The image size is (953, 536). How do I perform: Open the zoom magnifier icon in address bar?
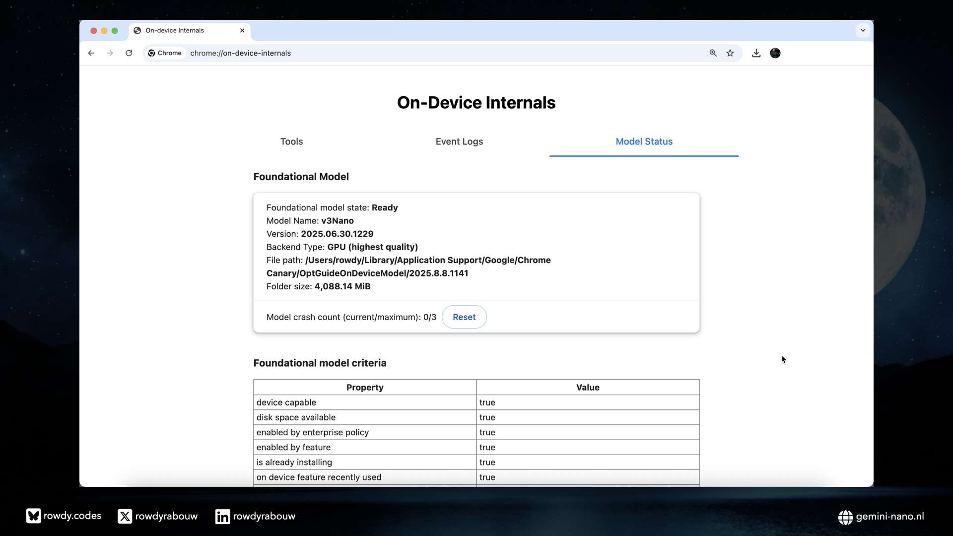click(x=713, y=53)
